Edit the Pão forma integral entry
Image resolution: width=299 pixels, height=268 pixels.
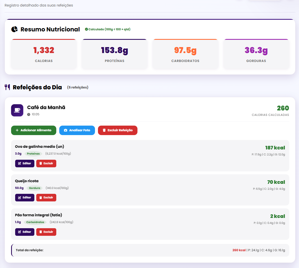click(25, 232)
